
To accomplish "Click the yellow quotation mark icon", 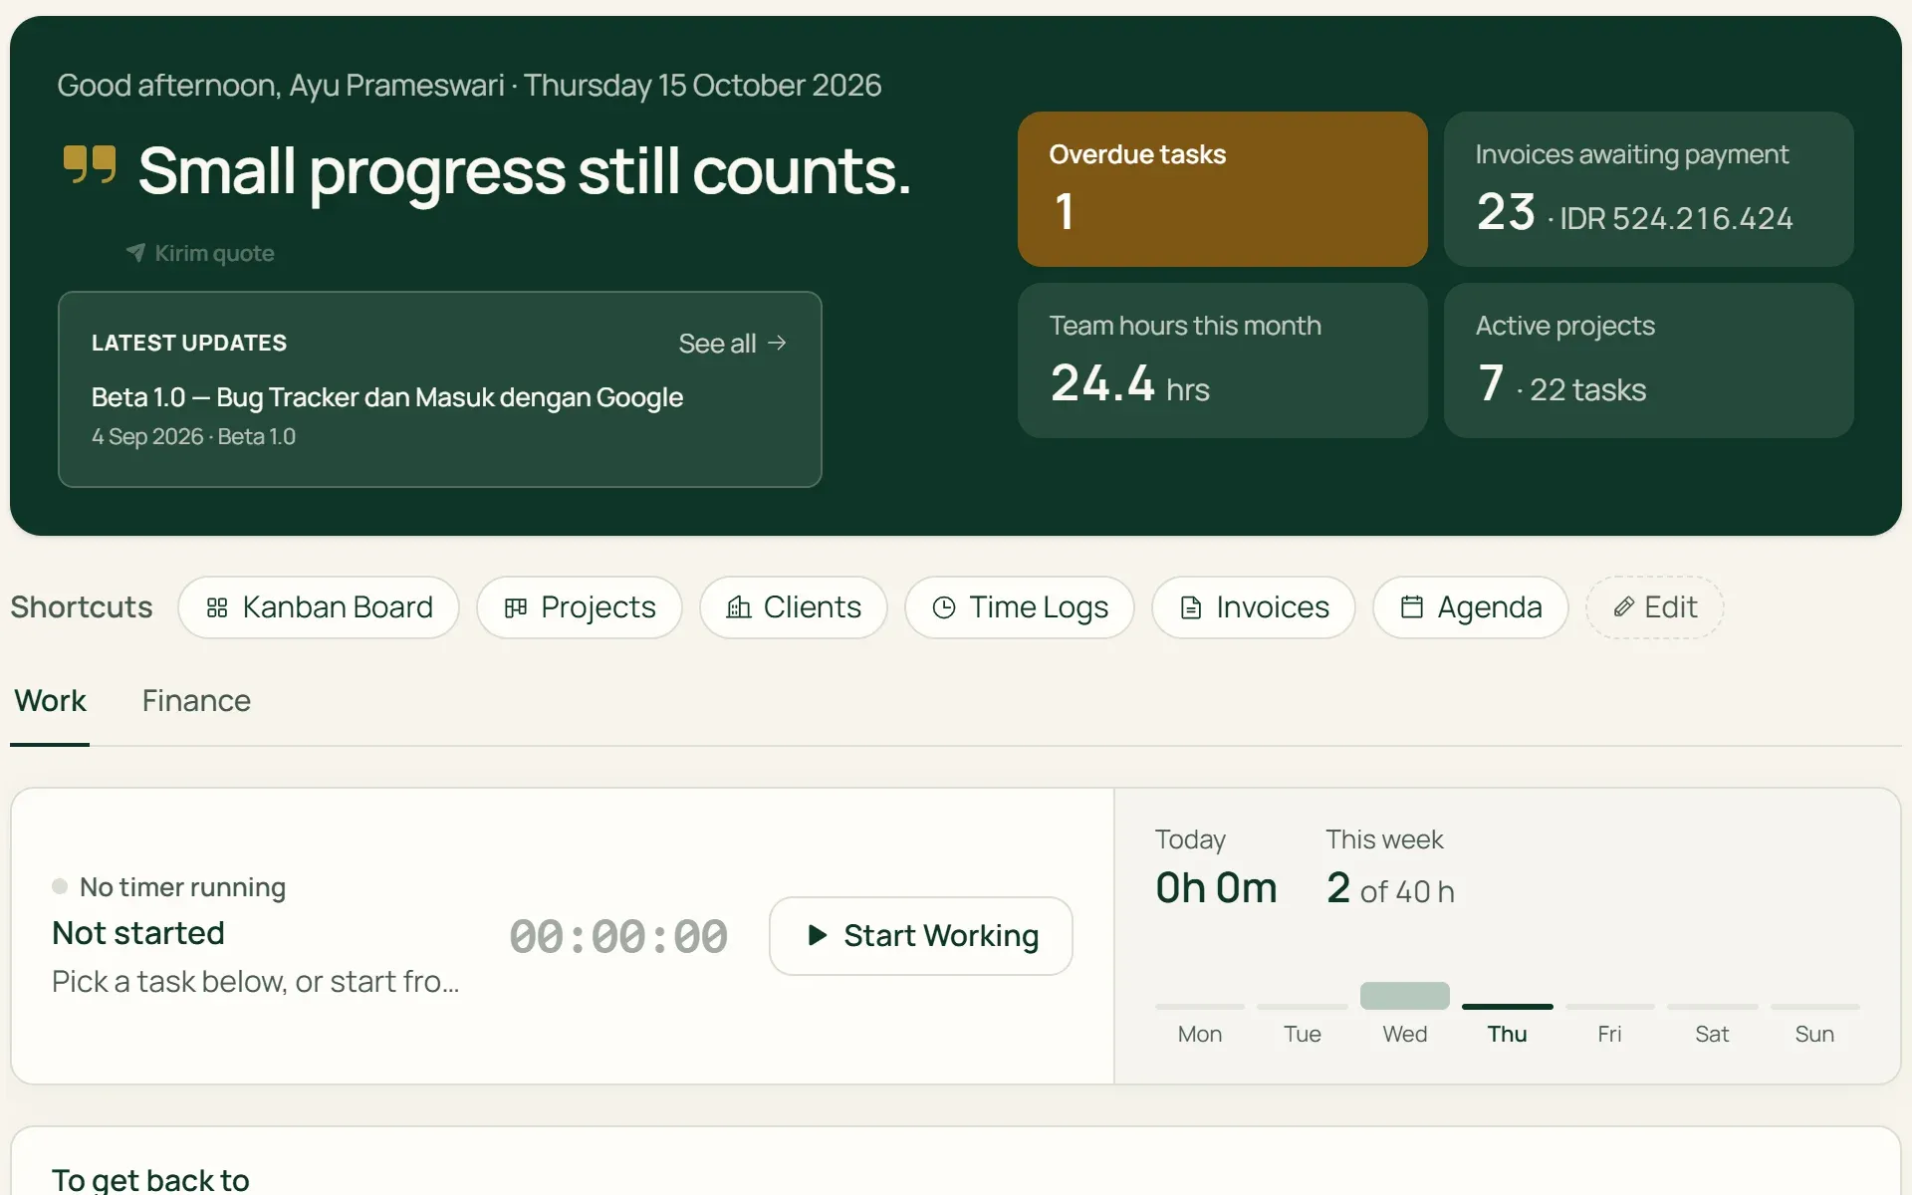I will tap(90, 165).
